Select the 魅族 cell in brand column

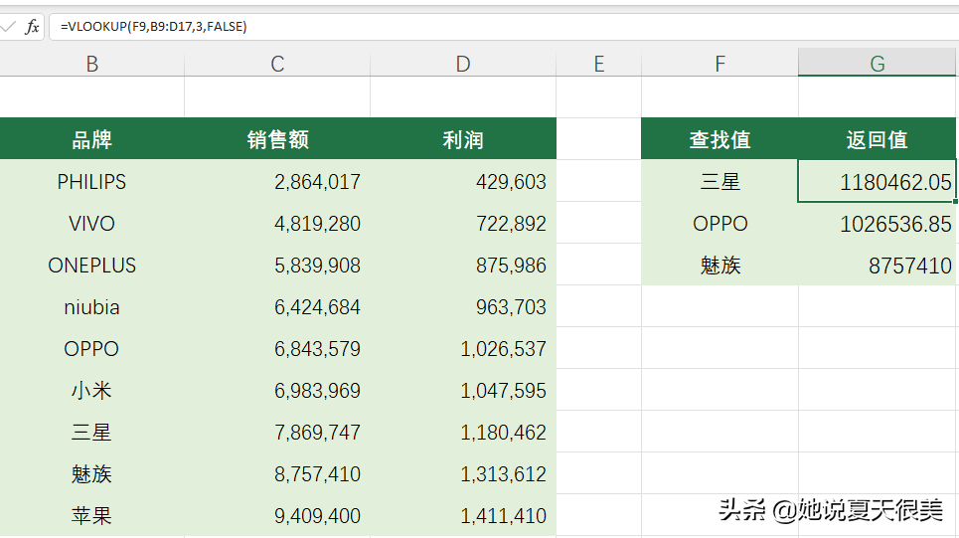91,473
